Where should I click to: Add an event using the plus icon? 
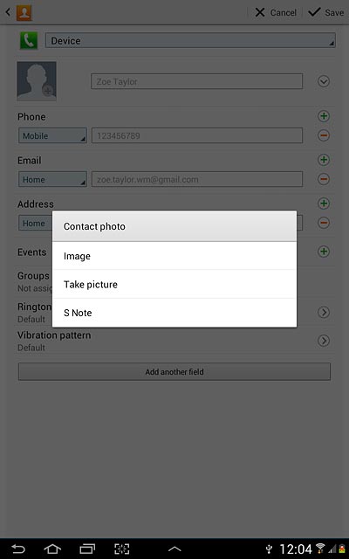[324, 252]
